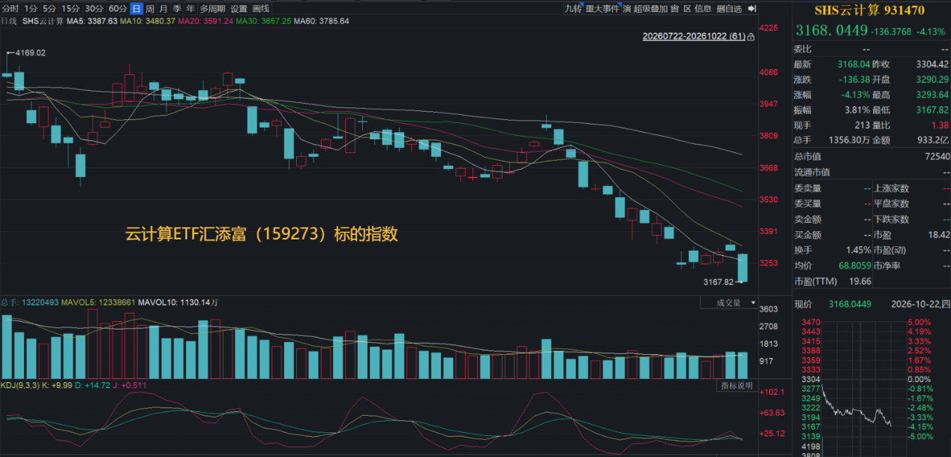Click the KDJ(9,3,3) indicator label
The image size is (951, 457).
pyautogui.click(x=20, y=386)
